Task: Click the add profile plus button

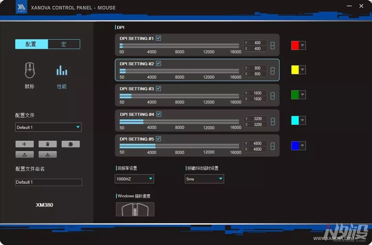Action: point(24,144)
